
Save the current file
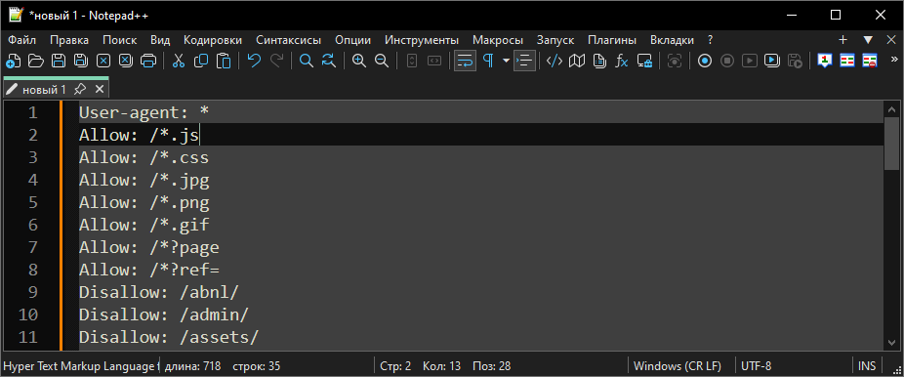(x=59, y=61)
